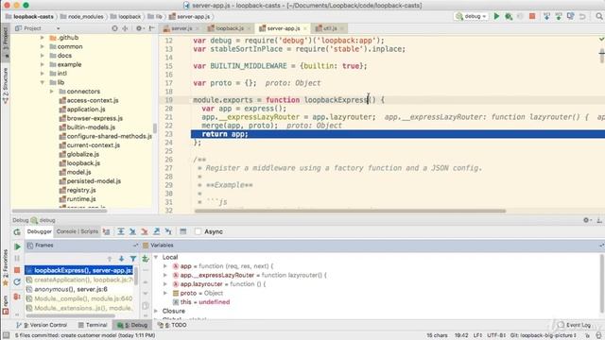Open Terminal tool window

[93, 325]
